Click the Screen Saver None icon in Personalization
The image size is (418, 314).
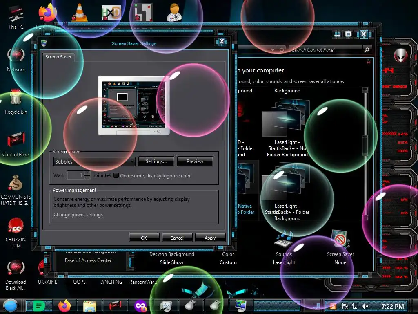click(340, 247)
